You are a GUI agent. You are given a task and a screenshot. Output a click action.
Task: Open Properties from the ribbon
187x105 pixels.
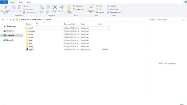(91, 9)
